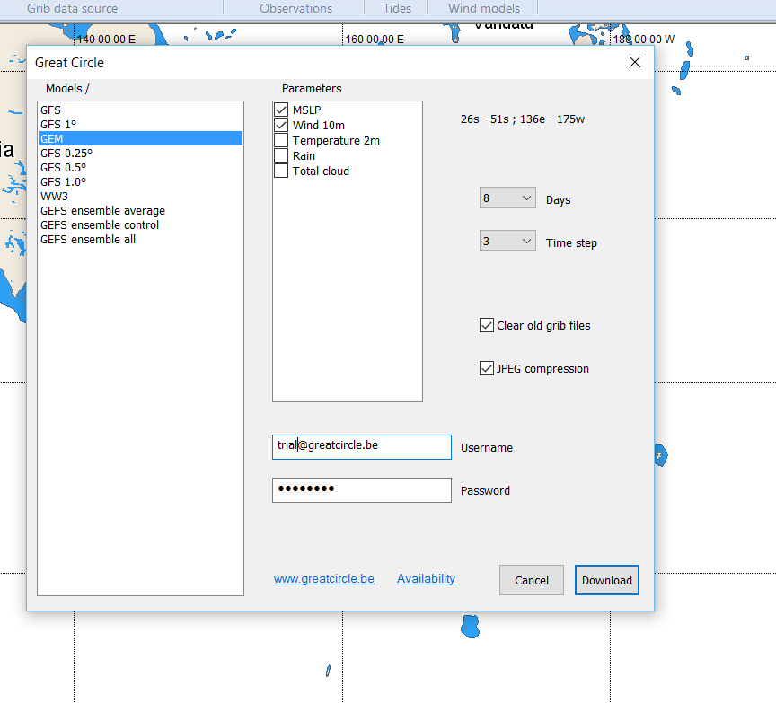Toggle the Wind 10m checkbox
Image resolution: width=776 pixels, height=703 pixels.
pos(281,126)
